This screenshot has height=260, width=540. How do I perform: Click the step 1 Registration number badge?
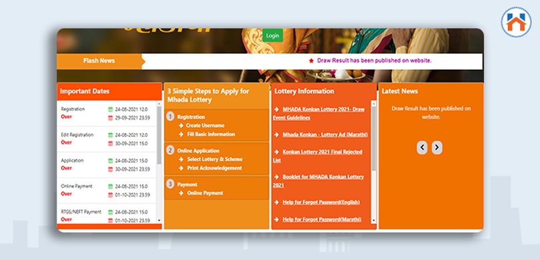170,116
